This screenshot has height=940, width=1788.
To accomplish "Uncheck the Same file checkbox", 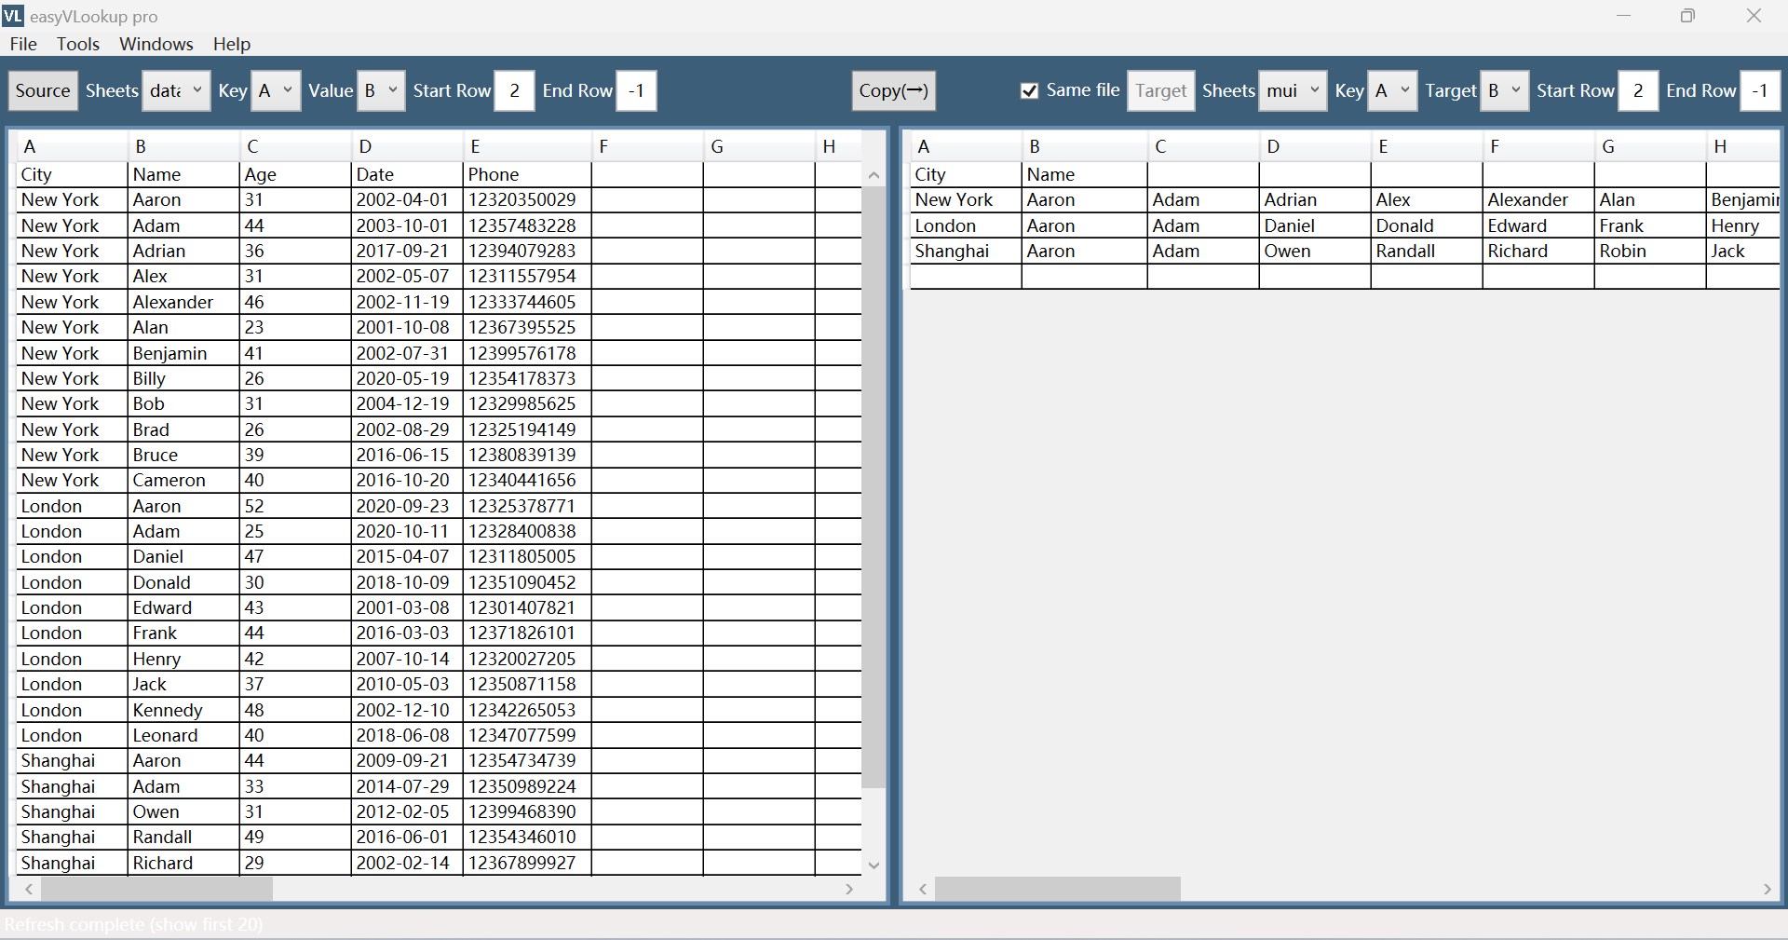I will pos(1029,90).
